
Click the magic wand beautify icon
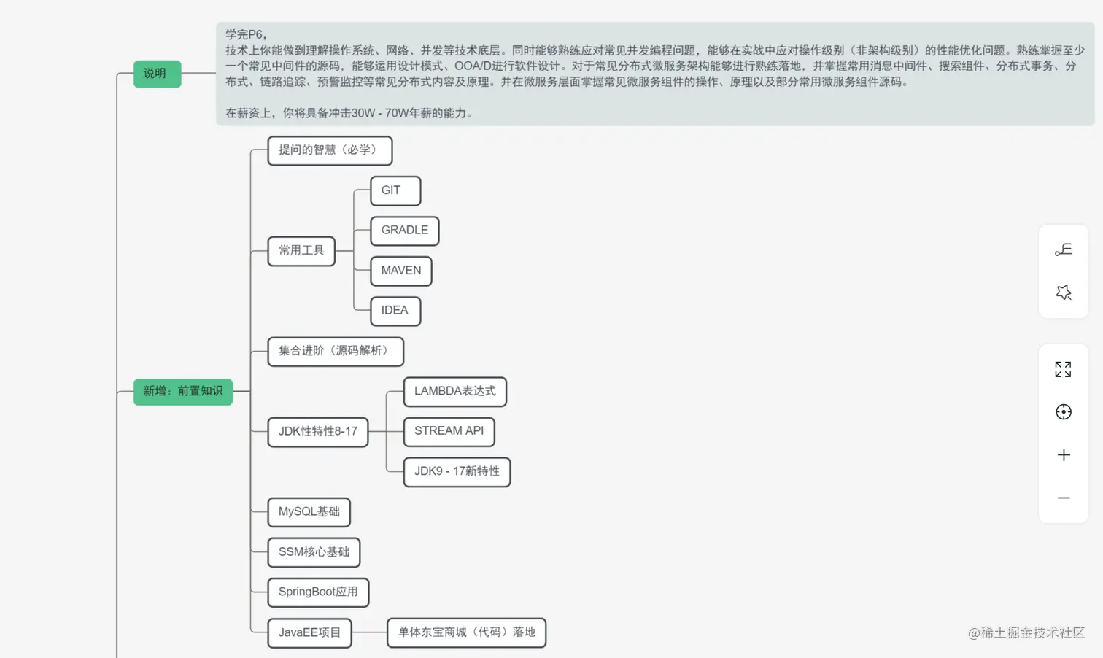coord(1063,292)
